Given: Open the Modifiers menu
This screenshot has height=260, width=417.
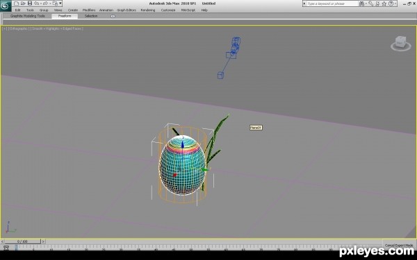Looking at the screenshot, I should (89, 10).
